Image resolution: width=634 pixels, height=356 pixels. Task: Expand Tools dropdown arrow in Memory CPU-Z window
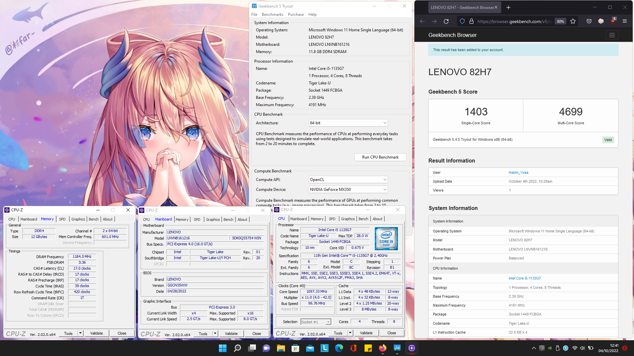80,333
